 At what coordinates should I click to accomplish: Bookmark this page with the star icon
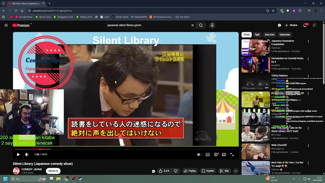point(273,11)
